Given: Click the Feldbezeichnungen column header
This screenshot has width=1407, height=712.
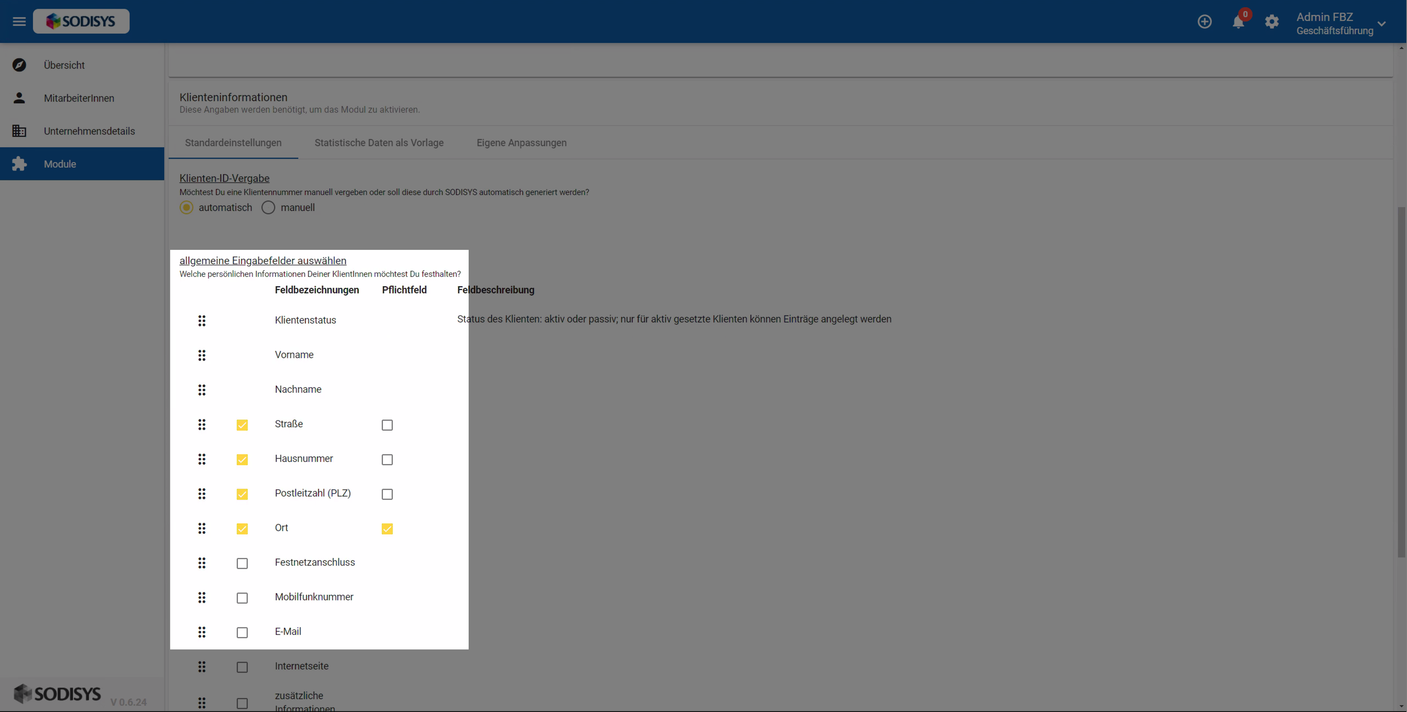Looking at the screenshot, I should tap(317, 290).
